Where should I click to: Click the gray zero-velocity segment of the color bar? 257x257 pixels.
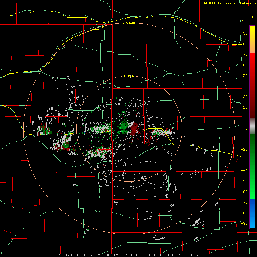point(252,127)
